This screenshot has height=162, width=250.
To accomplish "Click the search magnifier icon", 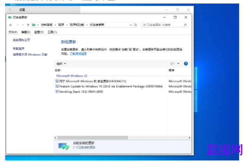I will click(185, 25).
